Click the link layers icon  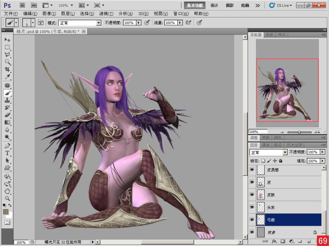click(x=265, y=241)
